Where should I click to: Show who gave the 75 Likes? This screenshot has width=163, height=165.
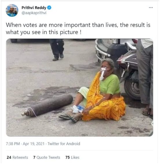pos(72,157)
